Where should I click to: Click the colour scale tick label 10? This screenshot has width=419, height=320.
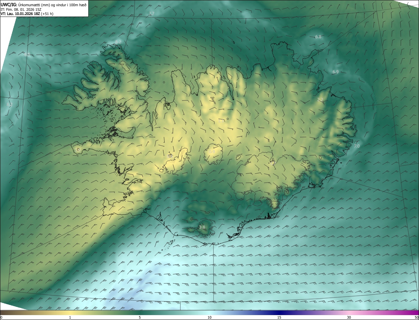tap(209, 317)
